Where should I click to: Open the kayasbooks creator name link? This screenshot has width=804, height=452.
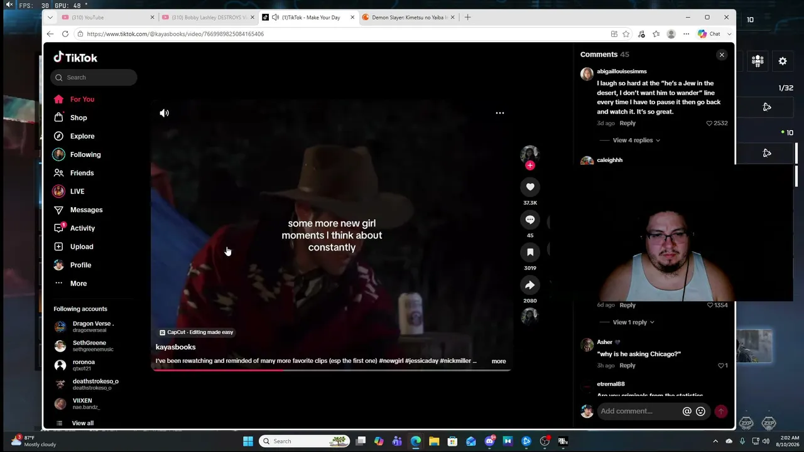coord(176,347)
